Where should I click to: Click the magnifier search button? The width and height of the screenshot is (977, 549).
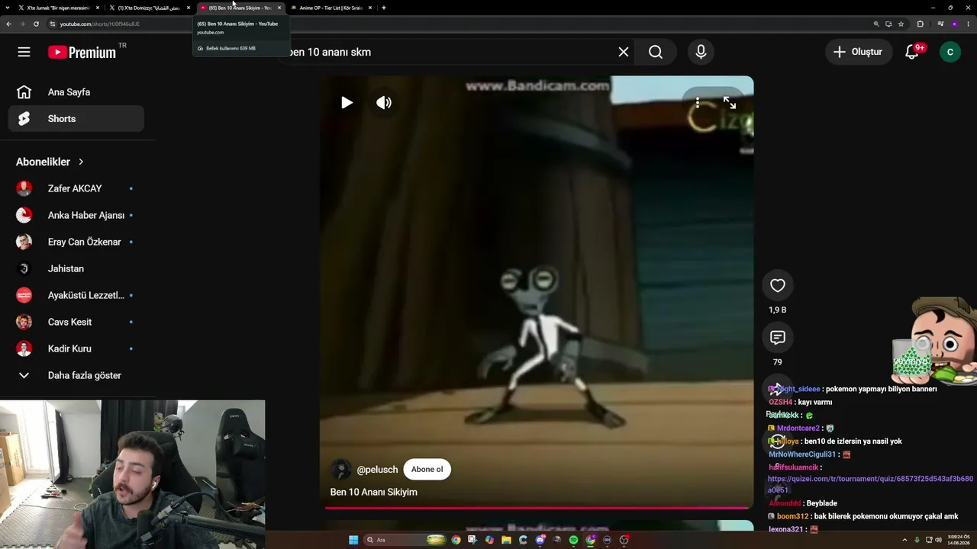click(656, 52)
